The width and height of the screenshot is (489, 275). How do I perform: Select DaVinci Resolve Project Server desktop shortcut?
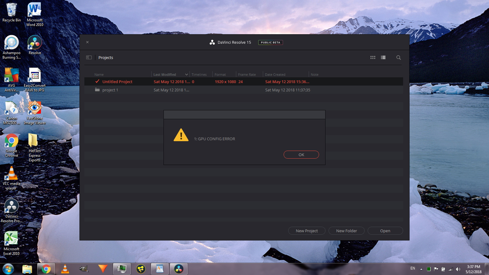[x=12, y=211]
